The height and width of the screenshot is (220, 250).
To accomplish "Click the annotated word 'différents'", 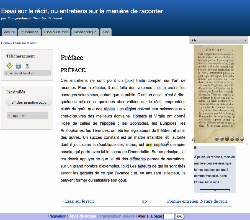I will 137,159.
